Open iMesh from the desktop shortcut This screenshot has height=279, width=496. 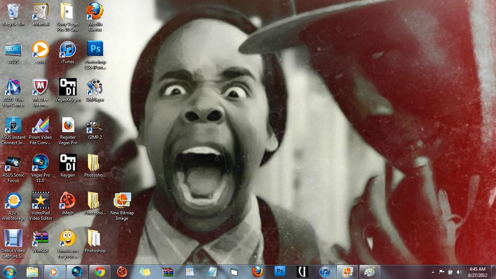(68, 204)
